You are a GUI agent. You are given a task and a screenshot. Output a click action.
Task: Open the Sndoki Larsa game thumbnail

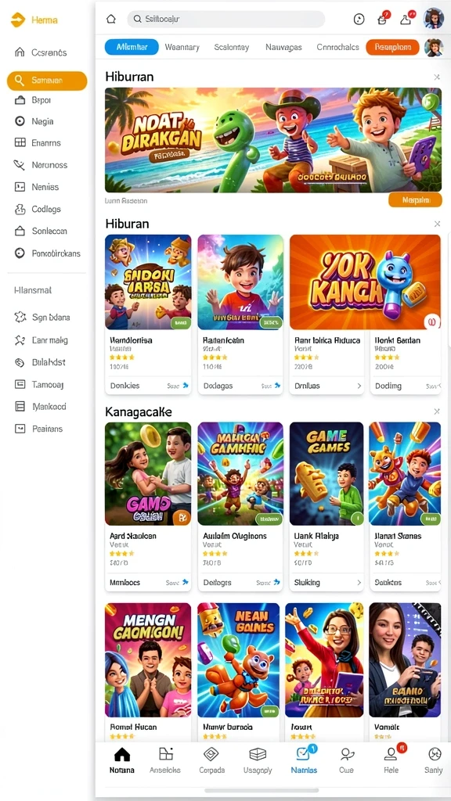[x=148, y=282]
